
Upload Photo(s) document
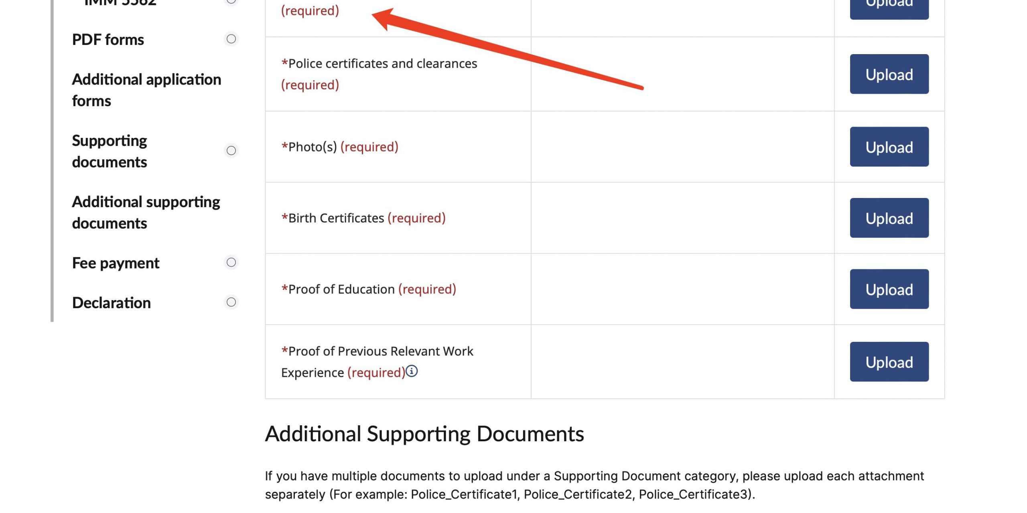[x=889, y=147]
